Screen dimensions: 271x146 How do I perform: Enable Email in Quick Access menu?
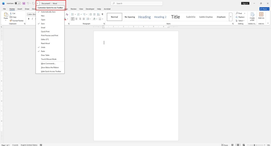(50, 27)
